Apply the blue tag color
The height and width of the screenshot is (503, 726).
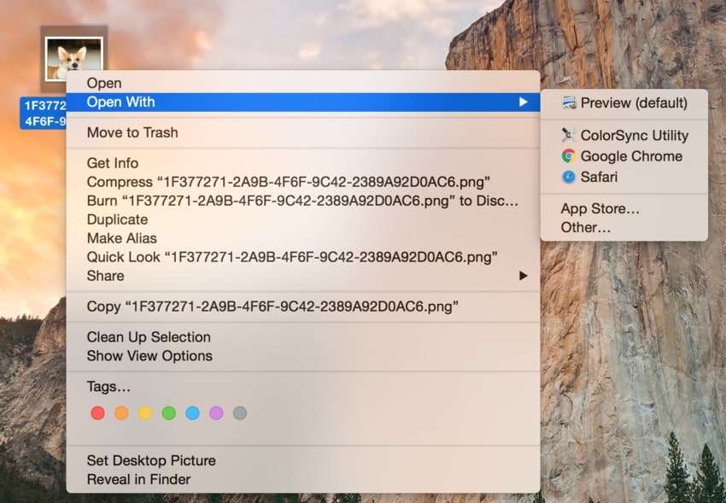pos(192,413)
